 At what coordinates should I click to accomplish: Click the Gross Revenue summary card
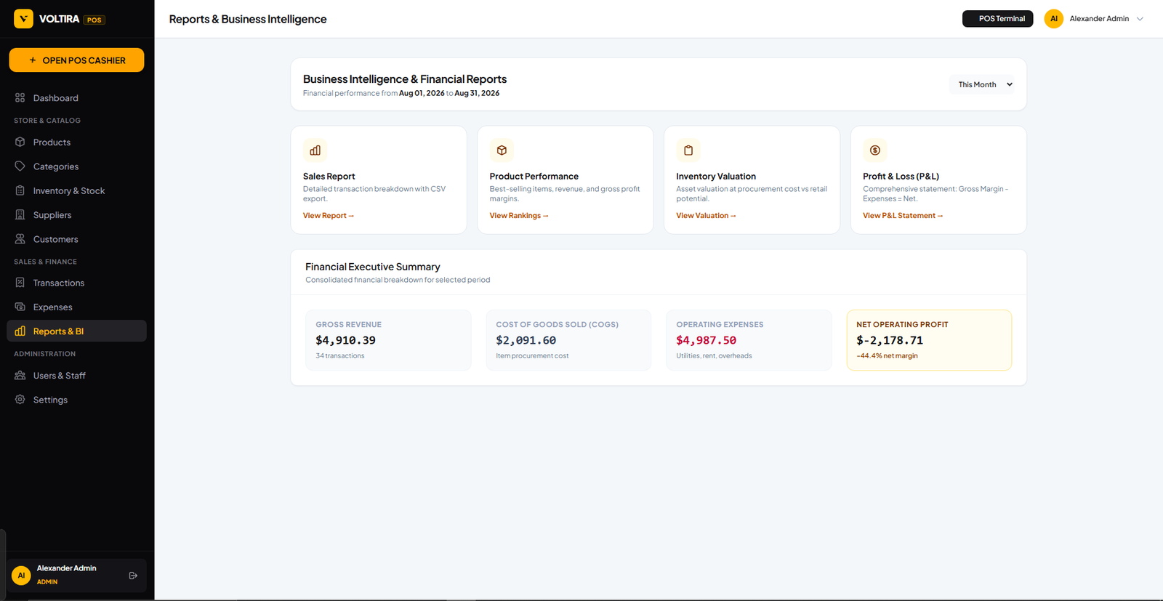pyautogui.click(x=388, y=340)
